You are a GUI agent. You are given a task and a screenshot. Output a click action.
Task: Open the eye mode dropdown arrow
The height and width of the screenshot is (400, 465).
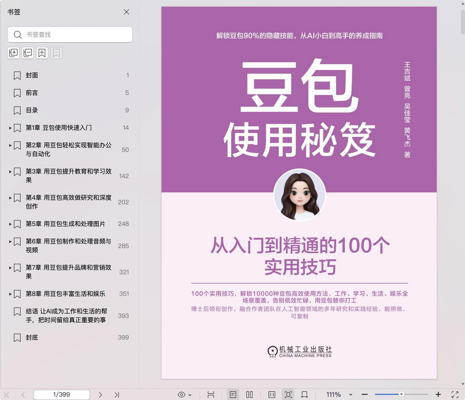190,395
